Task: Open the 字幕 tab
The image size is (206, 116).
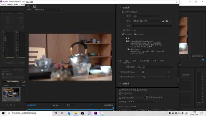Action: click(x=154, y=61)
